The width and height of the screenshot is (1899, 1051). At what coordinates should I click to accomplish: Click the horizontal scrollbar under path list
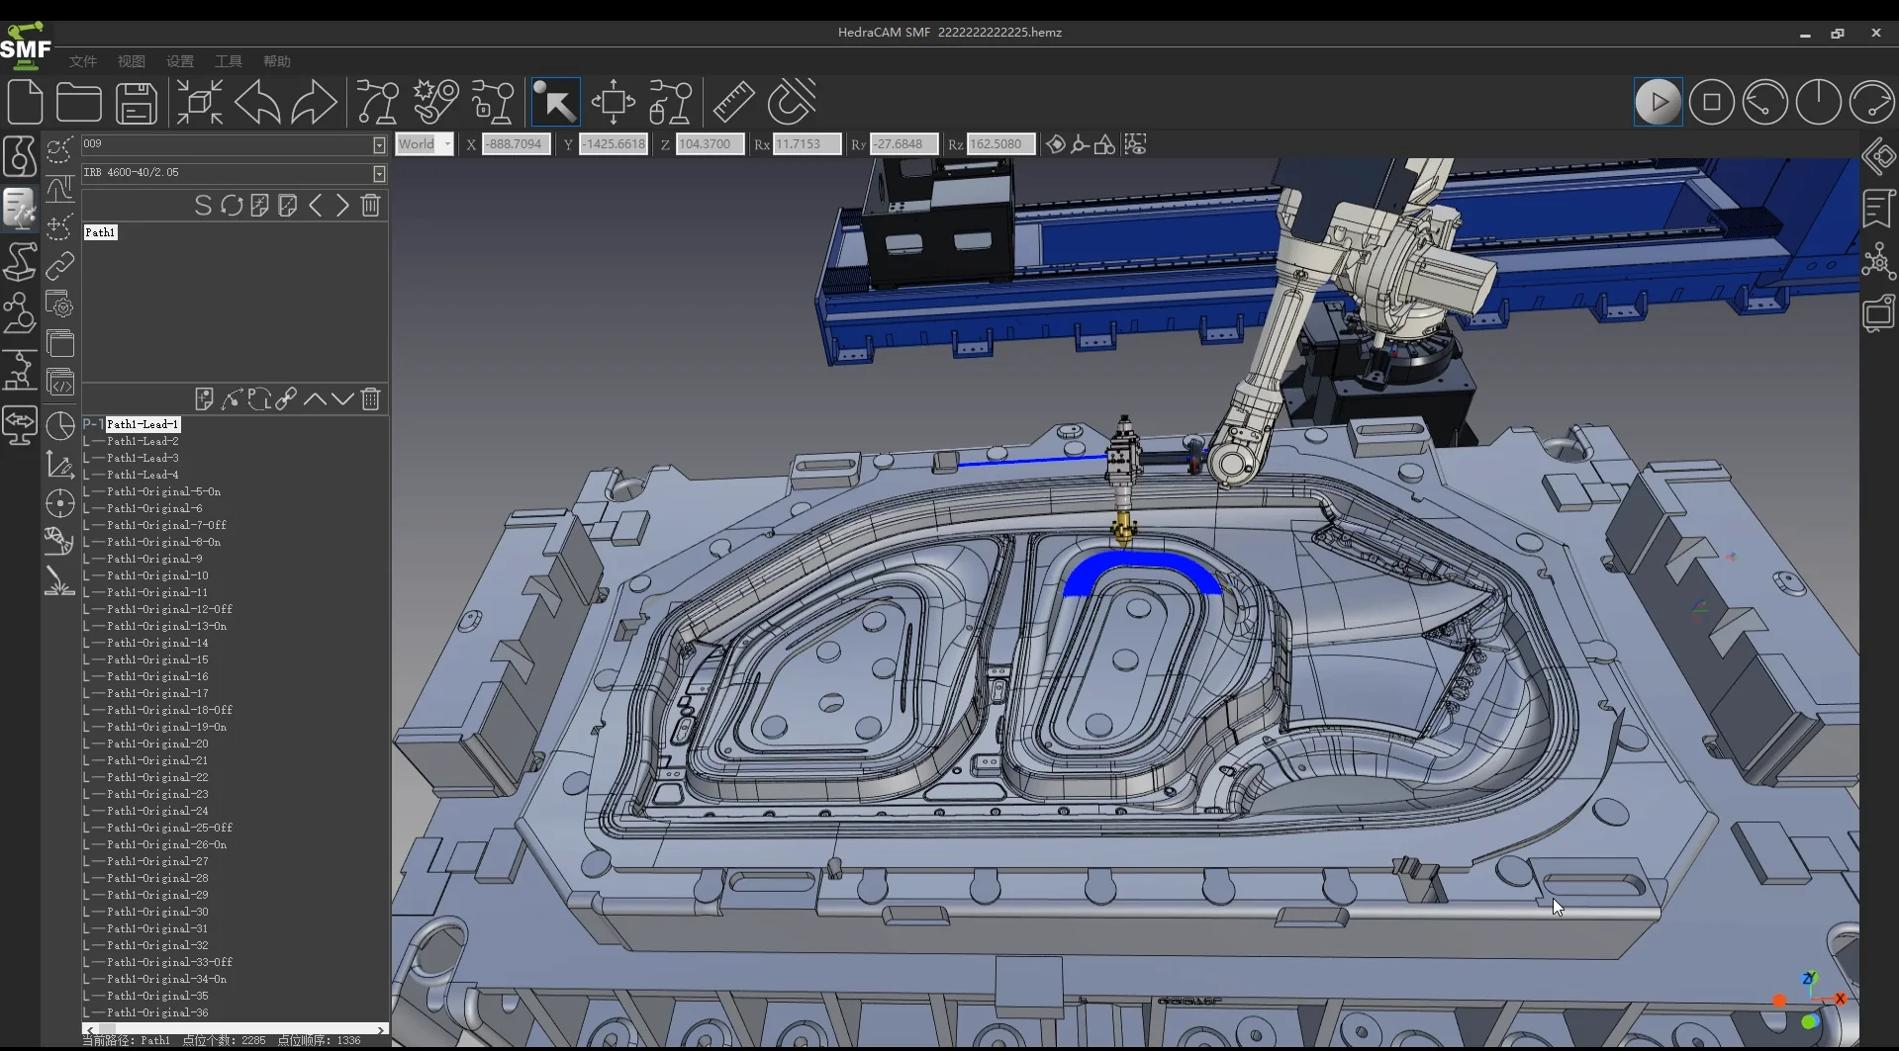click(x=236, y=1029)
